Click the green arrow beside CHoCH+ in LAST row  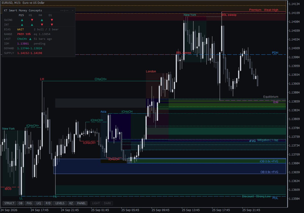pos(30,39)
